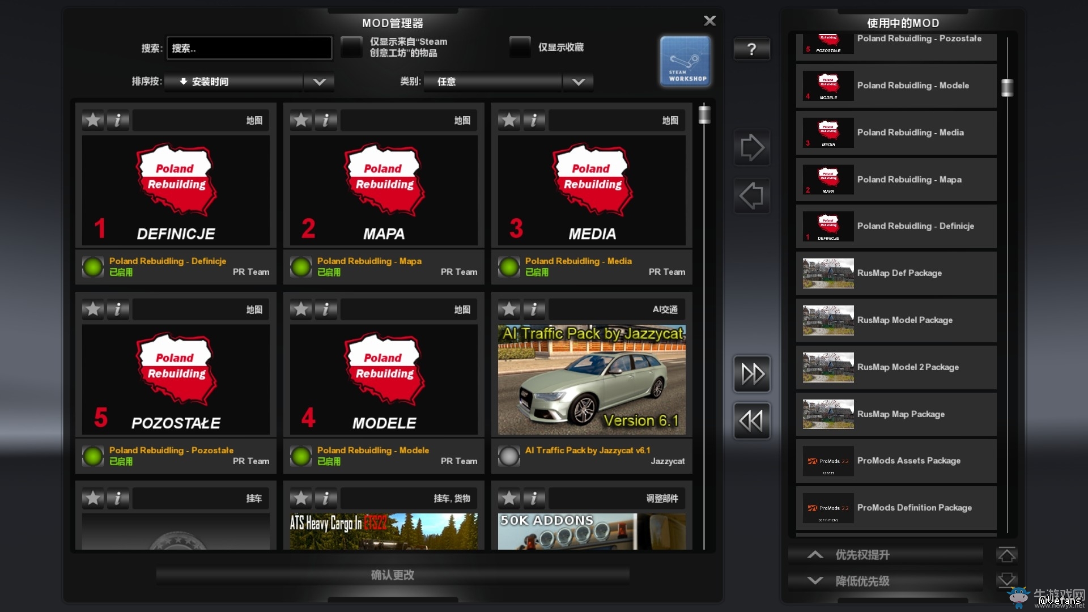This screenshot has height=612, width=1088.
Task: Toggle enabled status of Poland Rebuilding Mapa
Action: click(301, 267)
